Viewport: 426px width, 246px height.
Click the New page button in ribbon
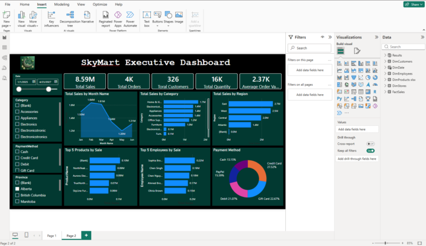pos(7,19)
